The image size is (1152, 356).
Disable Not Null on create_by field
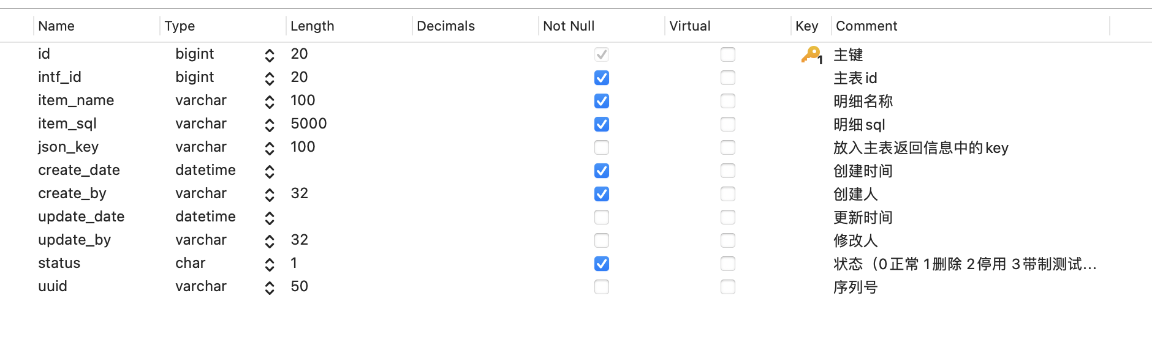coord(602,194)
